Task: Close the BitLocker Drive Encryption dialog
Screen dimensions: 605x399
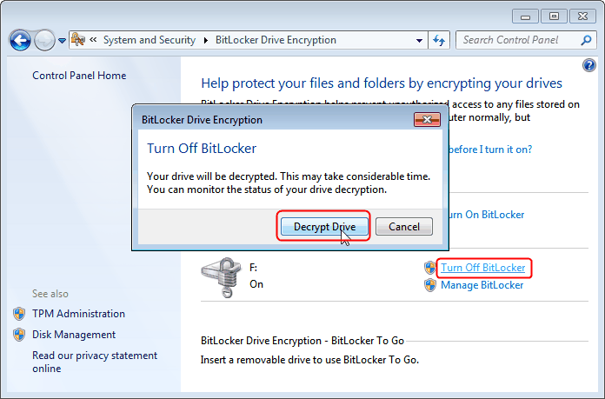Action: coord(425,119)
